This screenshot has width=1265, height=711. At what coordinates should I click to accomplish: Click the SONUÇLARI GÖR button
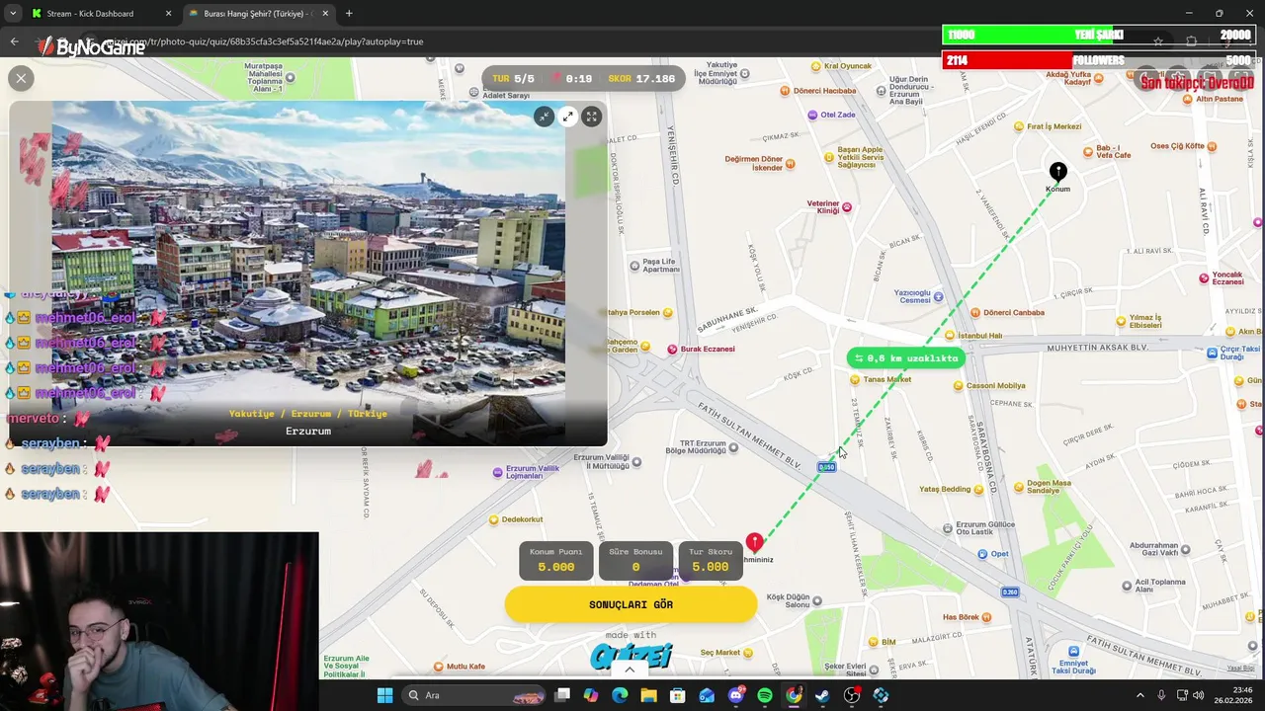[x=631, y=604]
